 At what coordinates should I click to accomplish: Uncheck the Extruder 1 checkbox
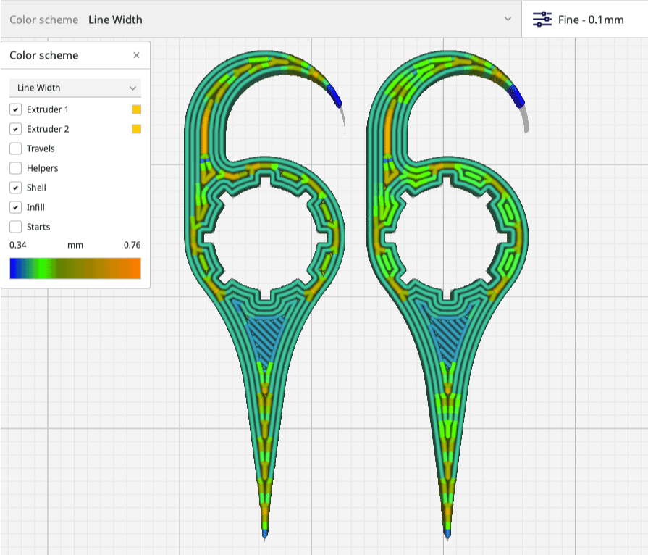pyautogui.click(x=15, y=109)
